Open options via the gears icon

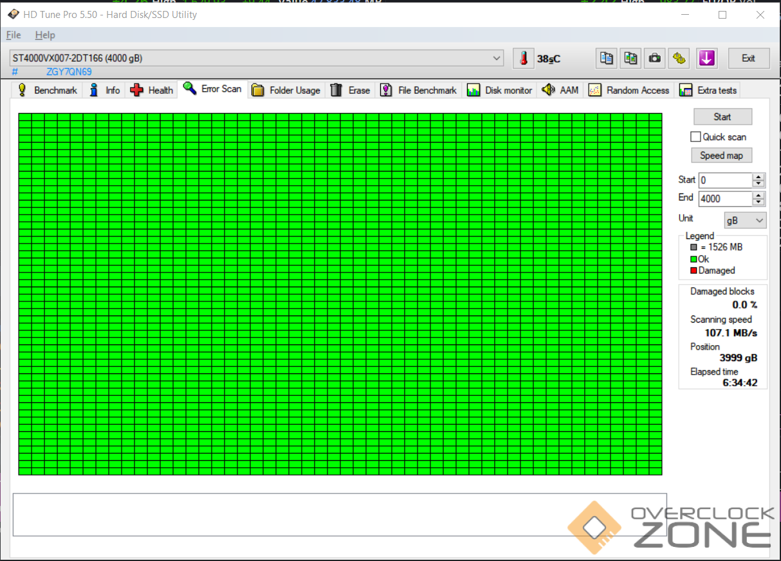point(679,58)
